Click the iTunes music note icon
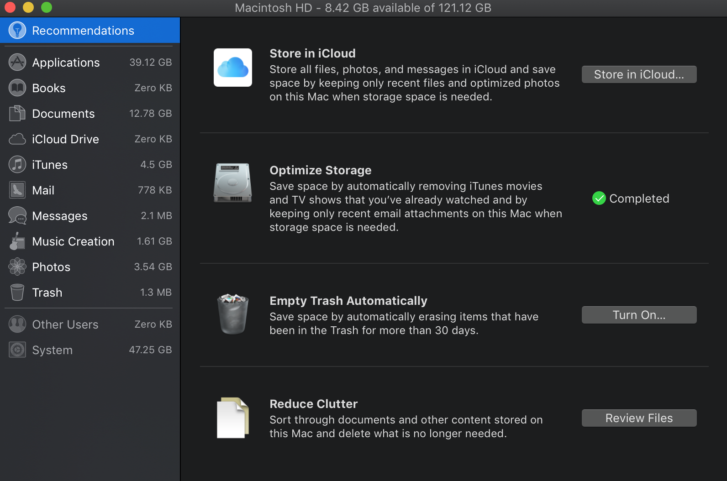 17,164
